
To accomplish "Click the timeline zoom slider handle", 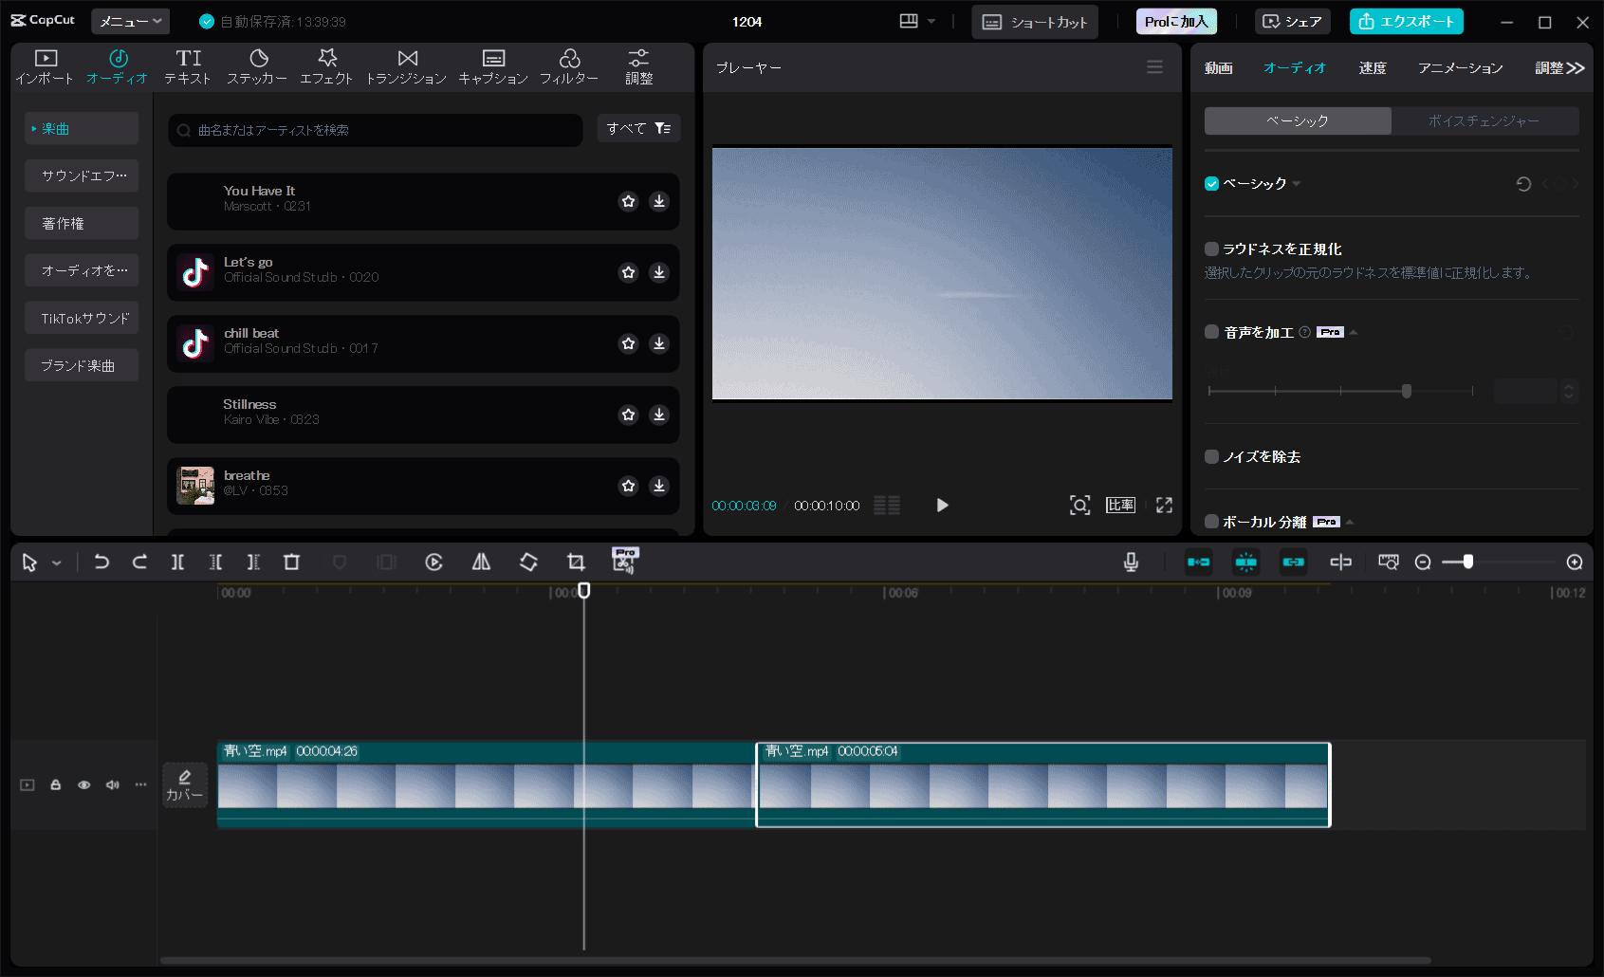I will point(1467,562).
